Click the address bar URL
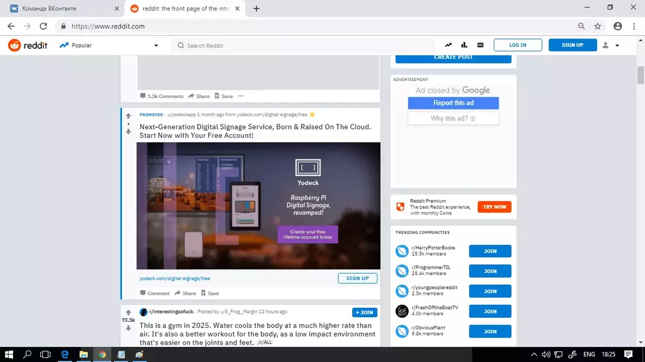 (108, 26)
